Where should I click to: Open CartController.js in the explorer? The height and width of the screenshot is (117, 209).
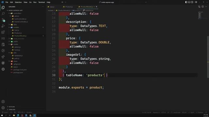coord(20,19)
